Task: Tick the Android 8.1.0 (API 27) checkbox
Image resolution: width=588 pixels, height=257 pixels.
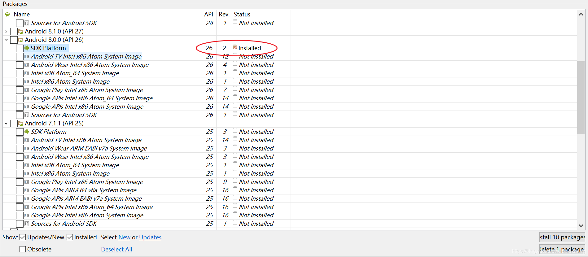Action: coord(14,31)
